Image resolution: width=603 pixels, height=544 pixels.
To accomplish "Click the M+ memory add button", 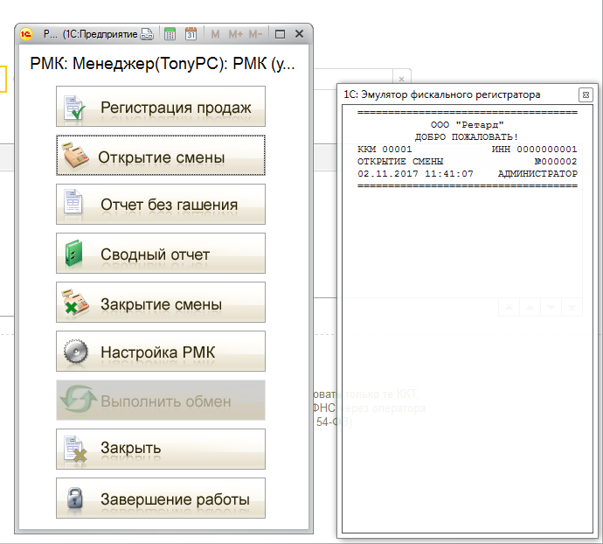I will click(x=235, y=34).
